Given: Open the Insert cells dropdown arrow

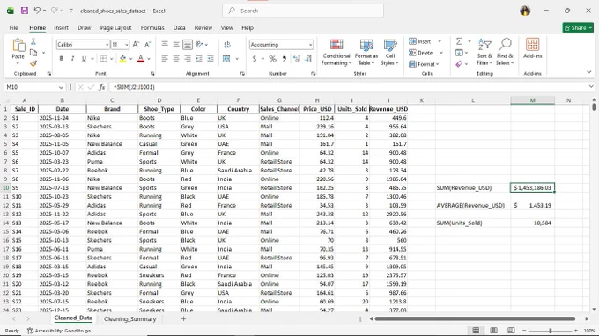Looking at the screenshot, I should coord(440,41).
